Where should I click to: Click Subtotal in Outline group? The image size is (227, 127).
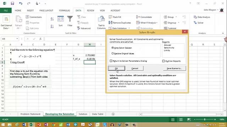170,28
